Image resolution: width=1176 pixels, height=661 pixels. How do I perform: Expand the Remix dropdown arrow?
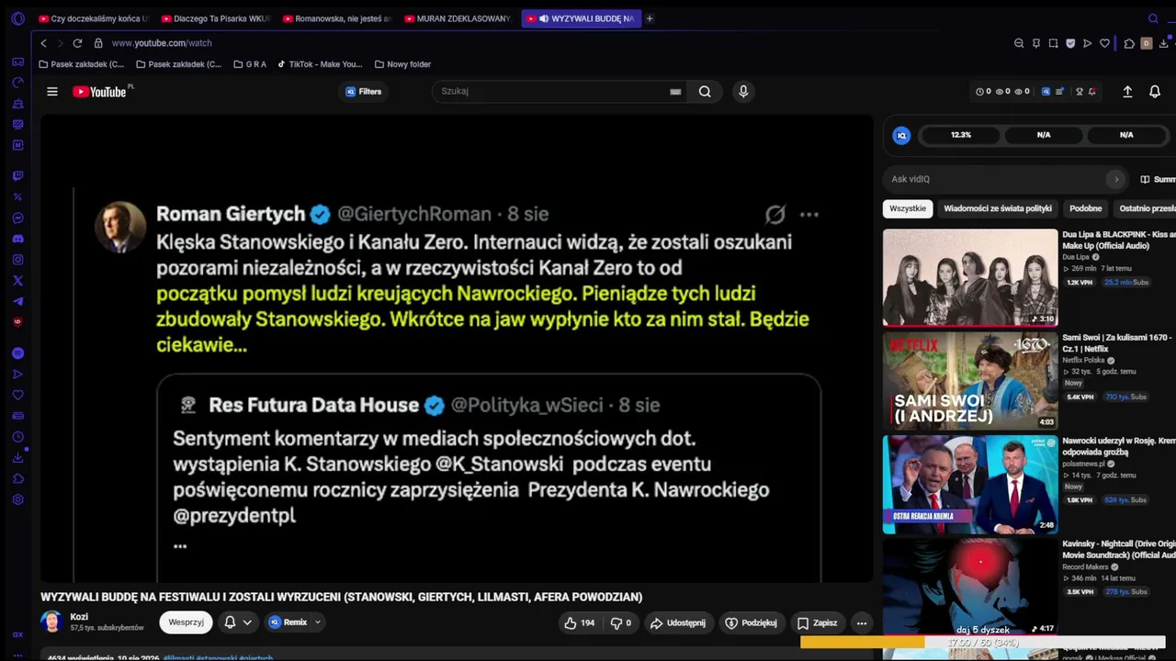click(318, 622)
